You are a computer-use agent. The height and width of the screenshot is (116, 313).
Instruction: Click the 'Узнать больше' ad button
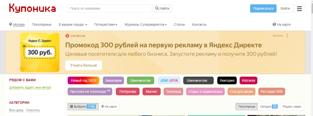[83, 65]
